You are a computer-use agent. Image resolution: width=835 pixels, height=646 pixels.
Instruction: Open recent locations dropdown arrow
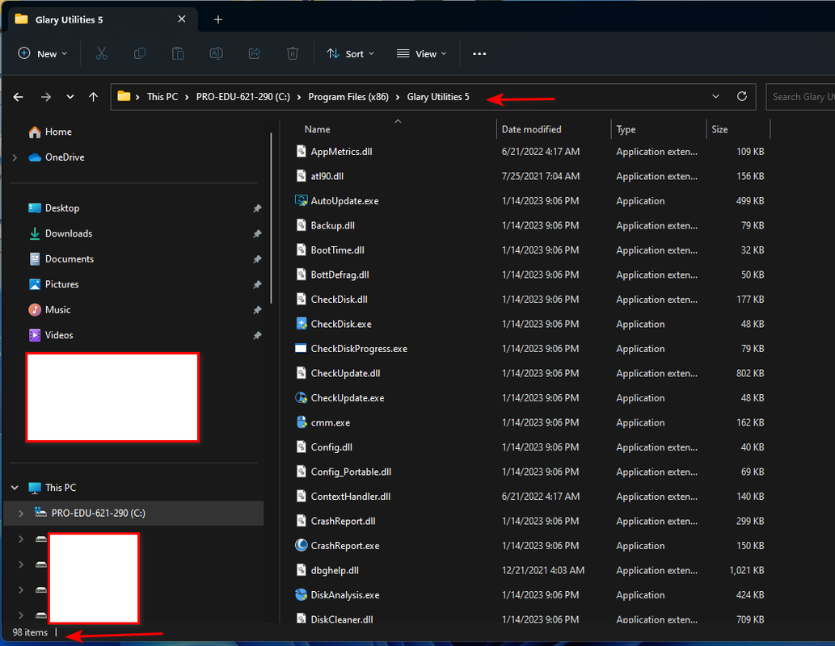70,97
